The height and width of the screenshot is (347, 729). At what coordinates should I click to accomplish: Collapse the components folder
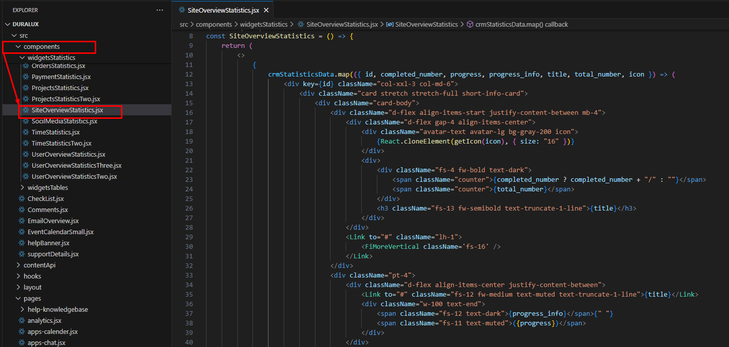point(18,47)
